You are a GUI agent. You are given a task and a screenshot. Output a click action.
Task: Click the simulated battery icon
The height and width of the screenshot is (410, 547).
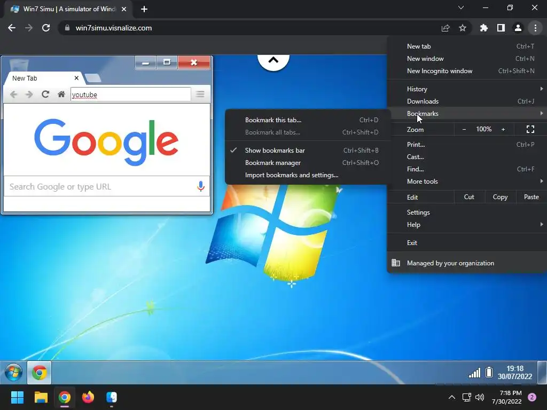(489, 372)
